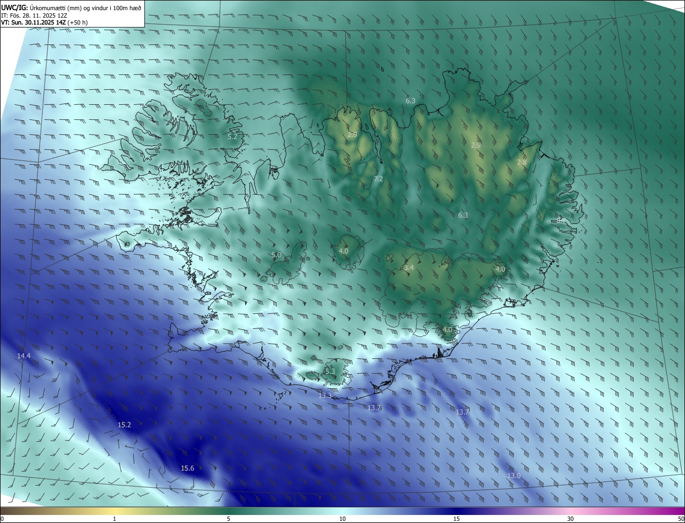Click the 7.2 precipitation value
This screenshot has width=685, height=523.
(x=378, y=179)
